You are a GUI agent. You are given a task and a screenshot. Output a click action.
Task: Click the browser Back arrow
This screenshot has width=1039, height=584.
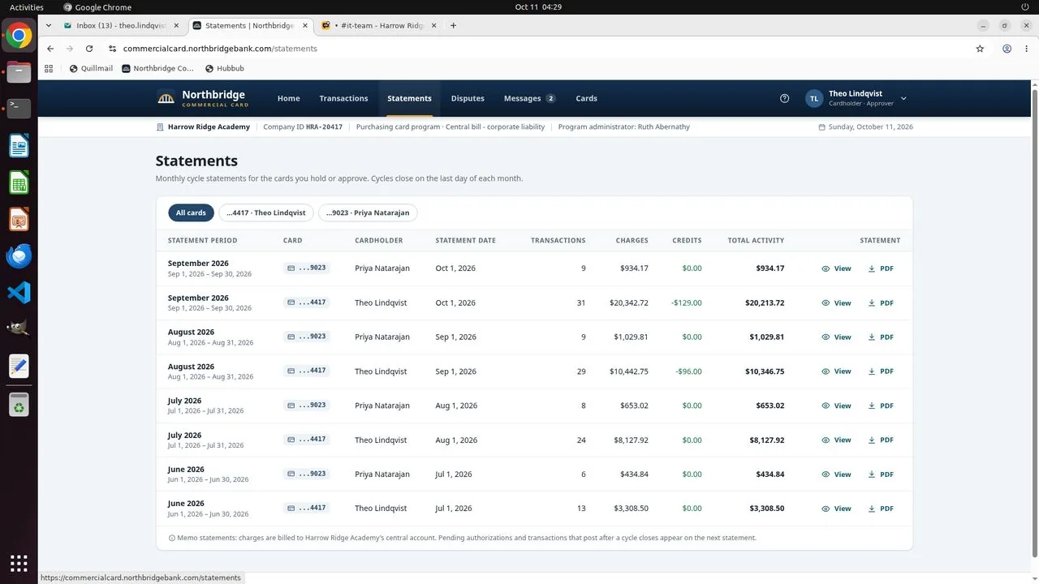(x=50, y=49)
